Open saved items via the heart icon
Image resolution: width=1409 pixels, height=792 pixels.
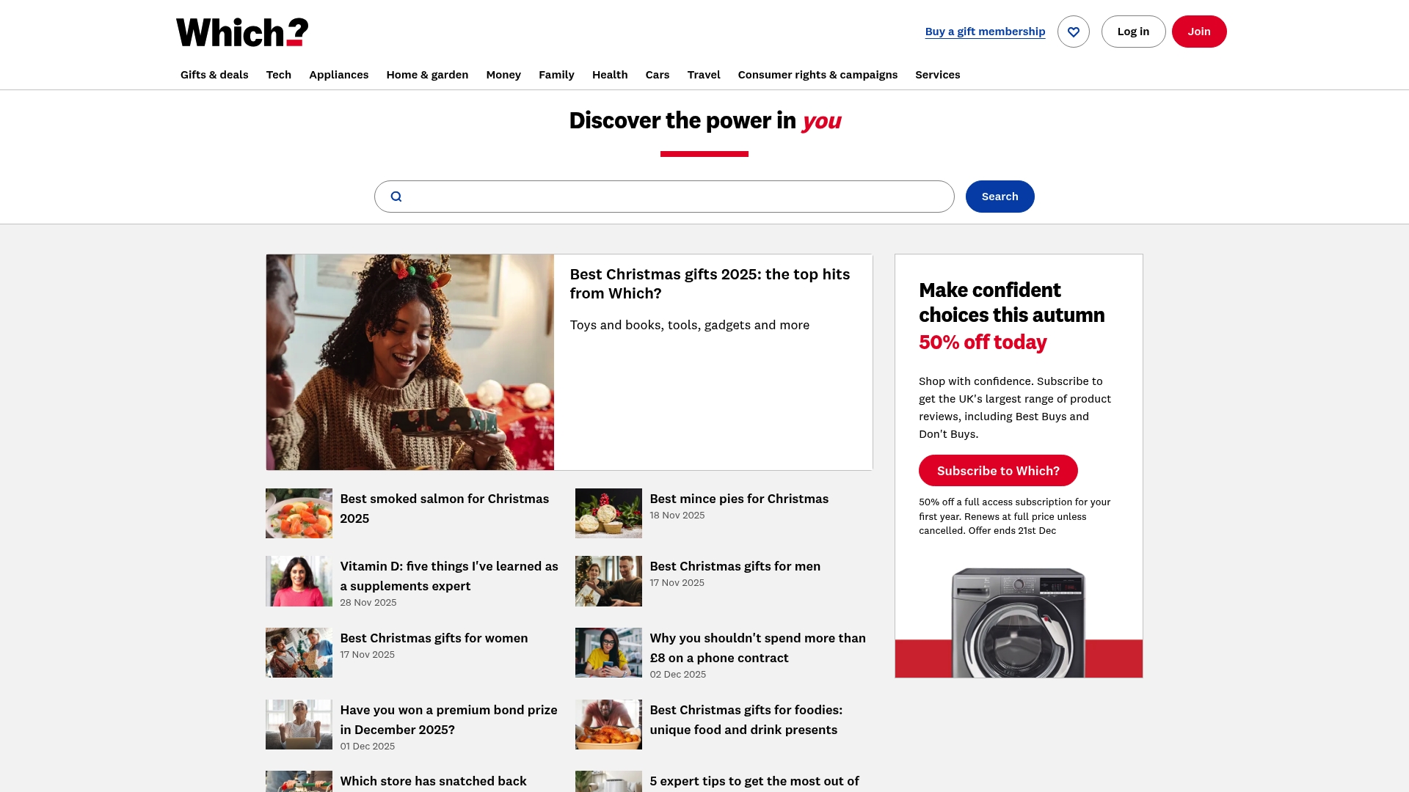click(x=1074, y=32)
